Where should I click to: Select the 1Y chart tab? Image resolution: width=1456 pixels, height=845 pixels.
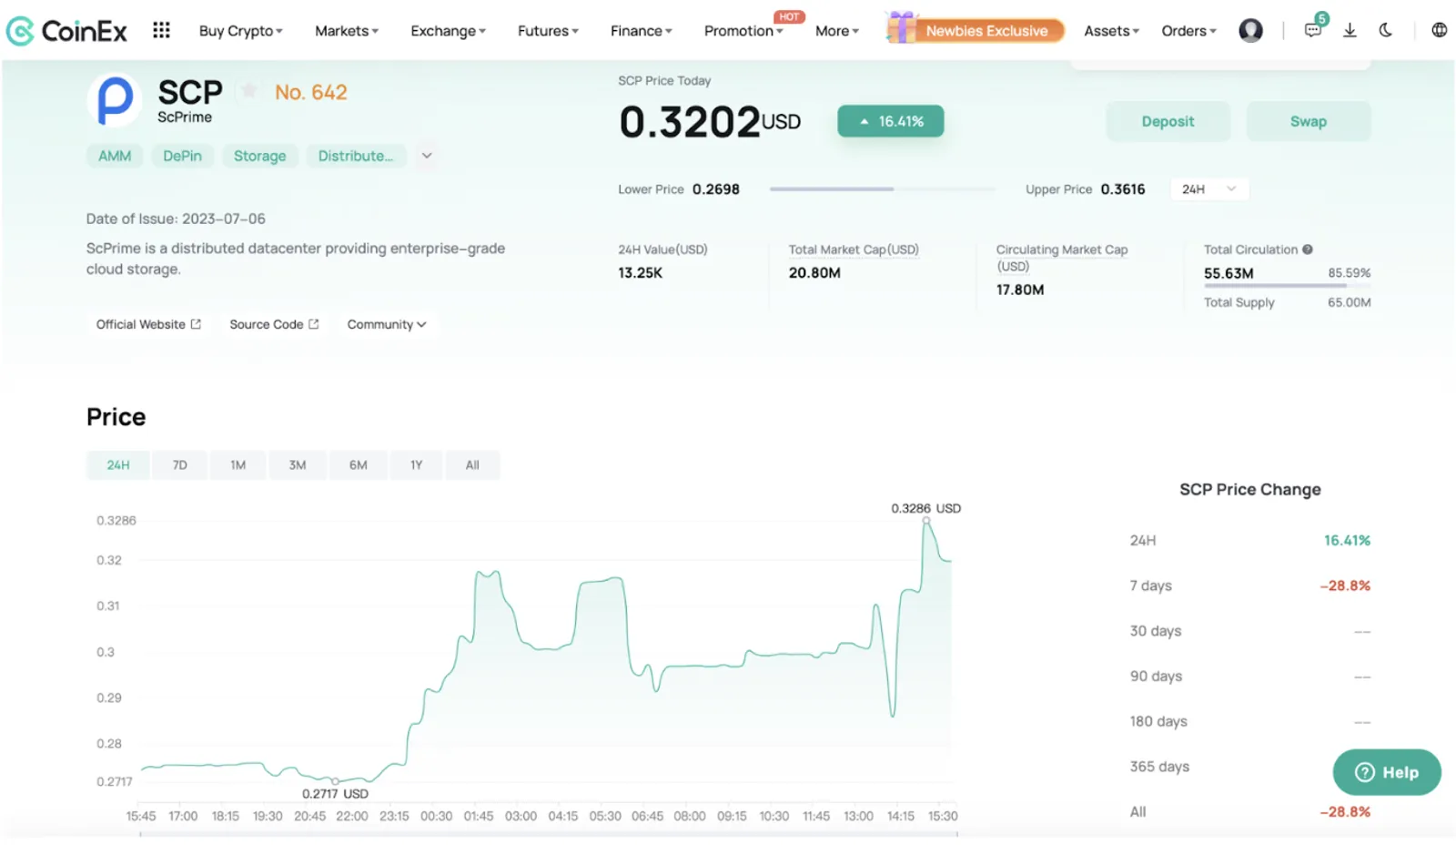pyautogui.click(x=417, y=465)
